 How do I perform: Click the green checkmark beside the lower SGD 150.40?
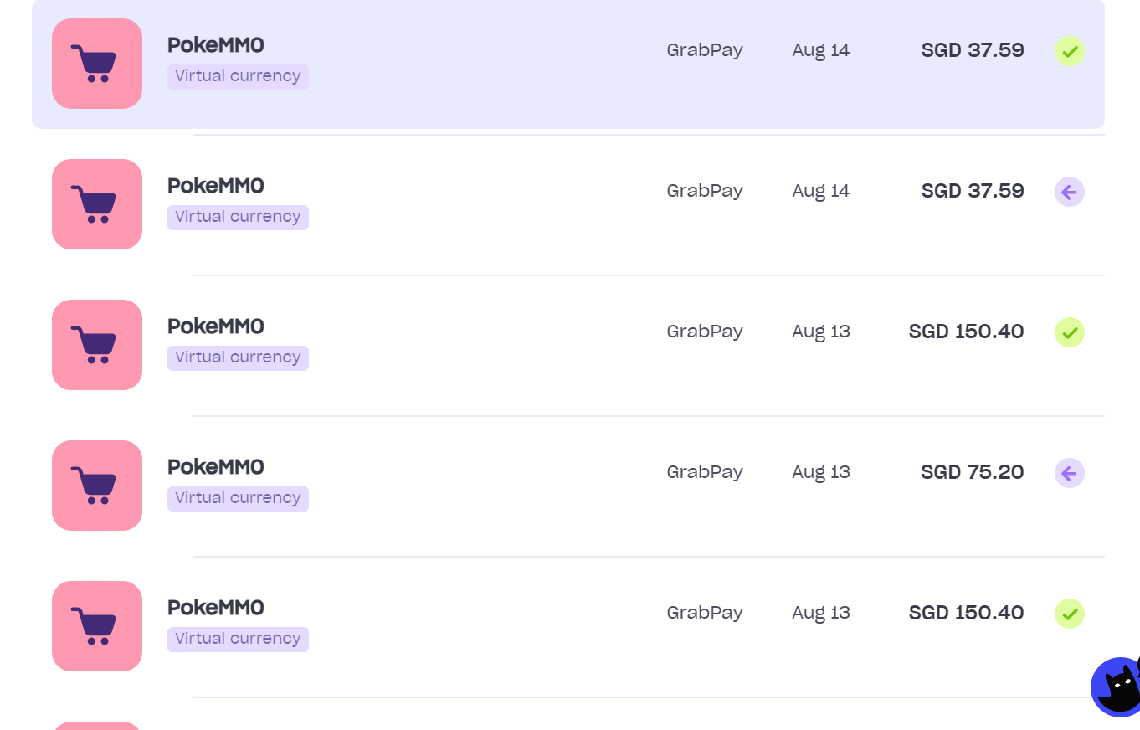click(1070, 614)
